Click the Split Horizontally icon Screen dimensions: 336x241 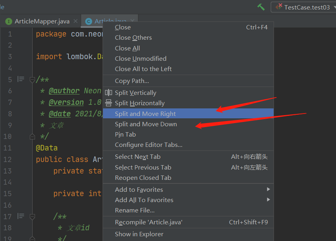[109, 103]
